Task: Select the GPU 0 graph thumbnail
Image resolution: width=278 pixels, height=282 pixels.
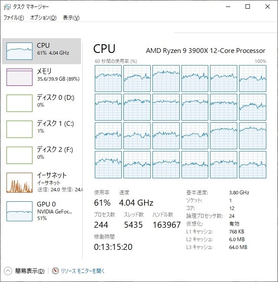Action: click(x=19, y=211)
